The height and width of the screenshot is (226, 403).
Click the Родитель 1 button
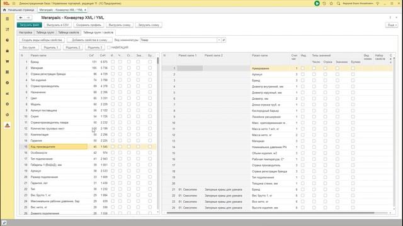click(x=51, y=48)
